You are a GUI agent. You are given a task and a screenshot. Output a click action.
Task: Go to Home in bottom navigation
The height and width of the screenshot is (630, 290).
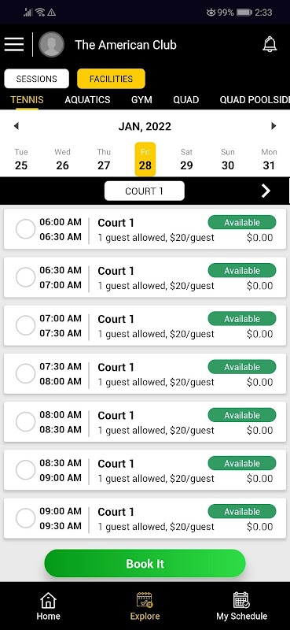click(x=48, y=606)
